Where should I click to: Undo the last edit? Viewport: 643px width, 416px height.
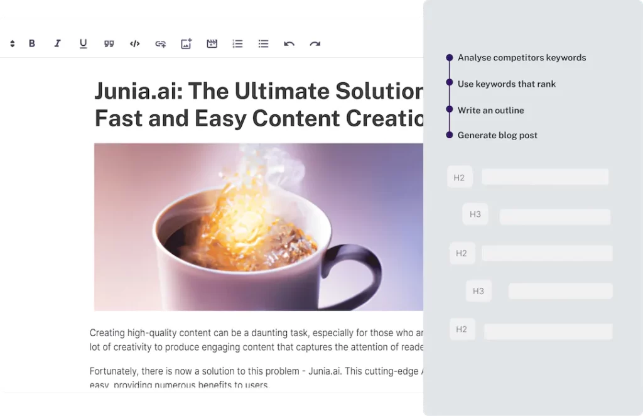click(x=289, y=44)
